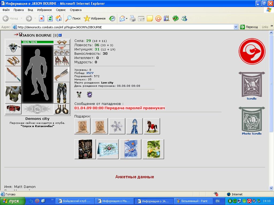The height and width of the screenshot is (205, 274).
Task: Click the dagger weapon slot
Action: (x=13, y=74)
